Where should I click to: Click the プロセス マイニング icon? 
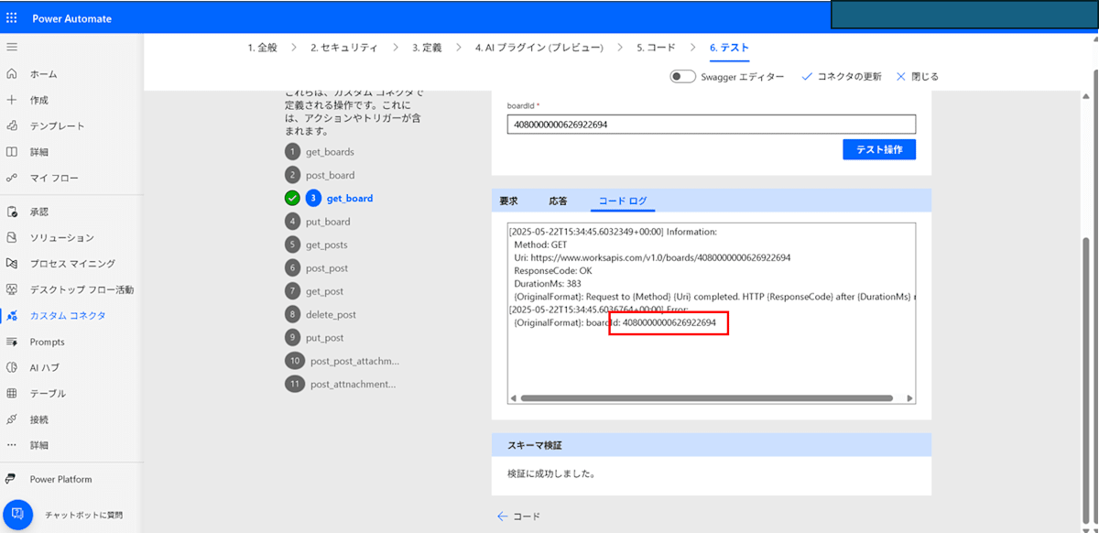(12, 263)
